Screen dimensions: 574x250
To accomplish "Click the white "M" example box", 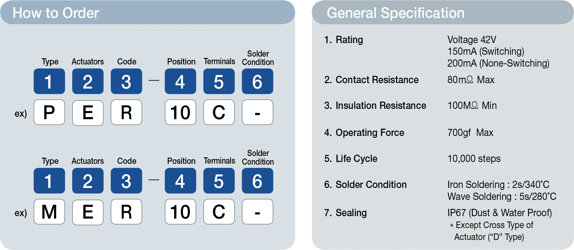I will pyautogui.click(x=49, y=212).
